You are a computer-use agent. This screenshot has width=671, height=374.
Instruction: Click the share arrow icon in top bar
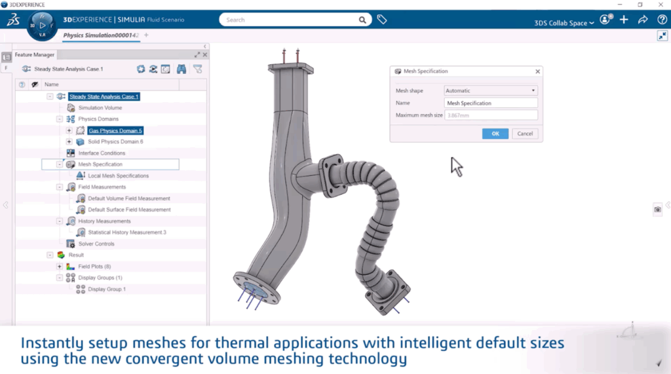click(643, 20)
